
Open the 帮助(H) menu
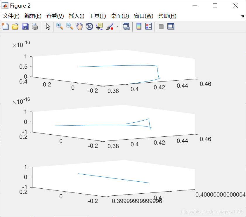tap(167, 16)
